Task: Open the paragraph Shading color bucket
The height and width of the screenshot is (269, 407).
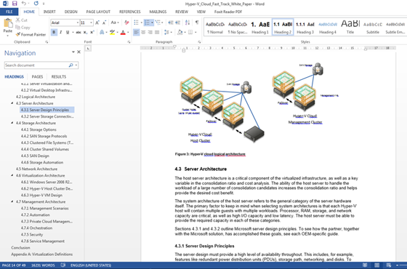Action: pos(180,32)
